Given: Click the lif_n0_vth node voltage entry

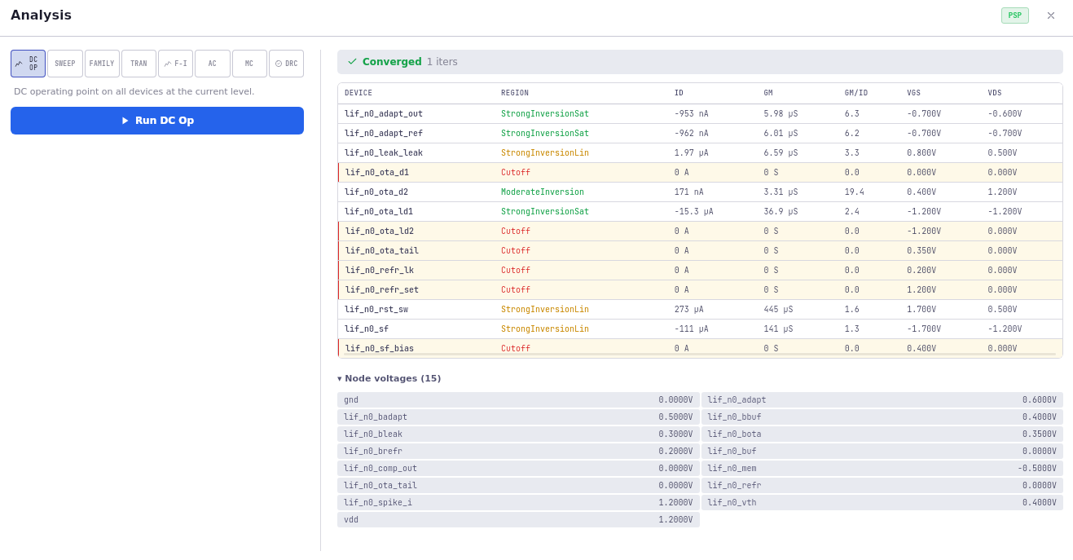Looking at the screenshot, I should (x=882, y=503).
